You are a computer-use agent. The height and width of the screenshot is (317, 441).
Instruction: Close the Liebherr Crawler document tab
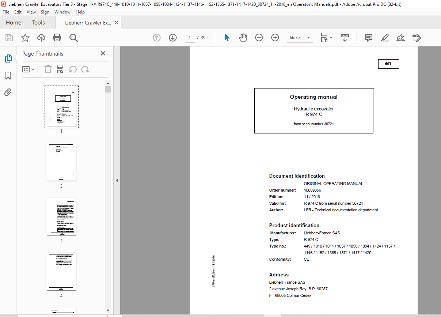(x=117, y=23)
